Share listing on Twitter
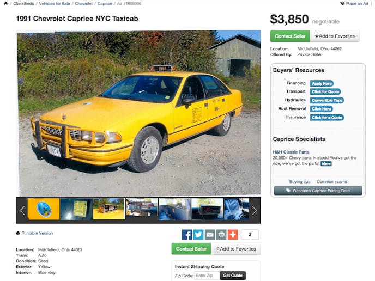 [x=198, y=235]
